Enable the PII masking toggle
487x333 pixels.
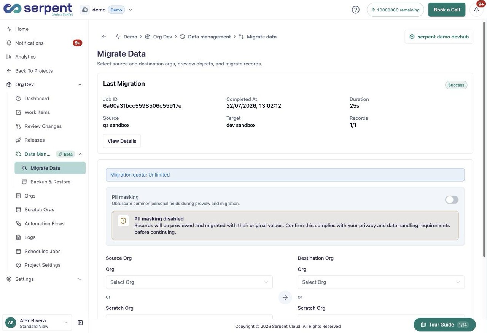point(452,200)
